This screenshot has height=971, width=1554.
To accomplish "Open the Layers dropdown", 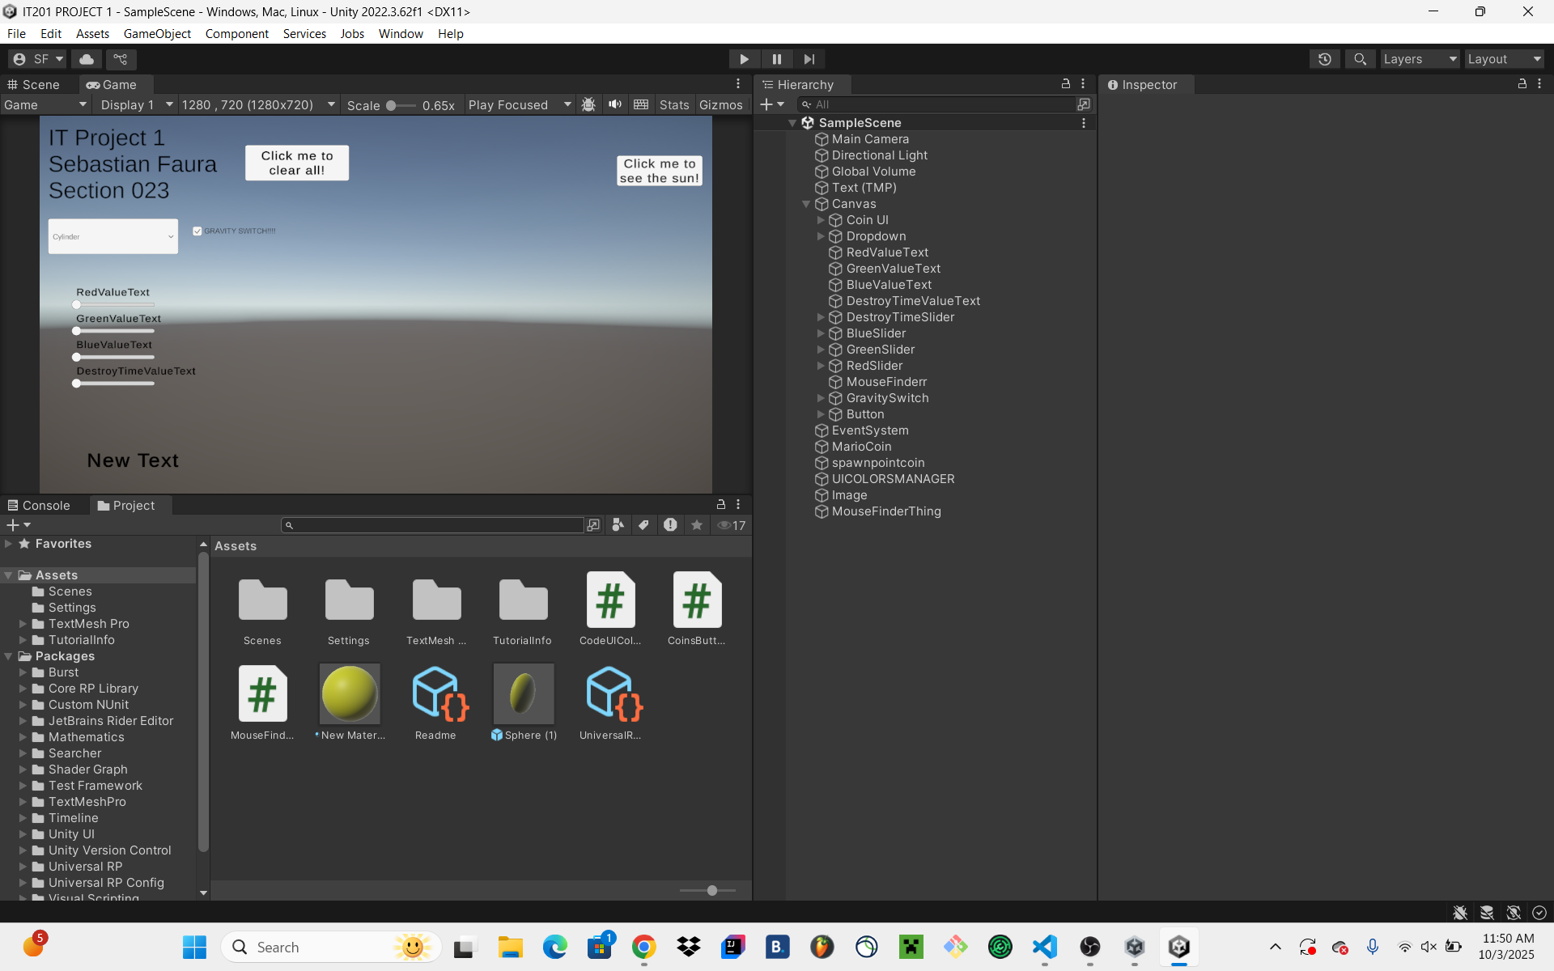I will pyautogui.click(x=1419, y=59).
